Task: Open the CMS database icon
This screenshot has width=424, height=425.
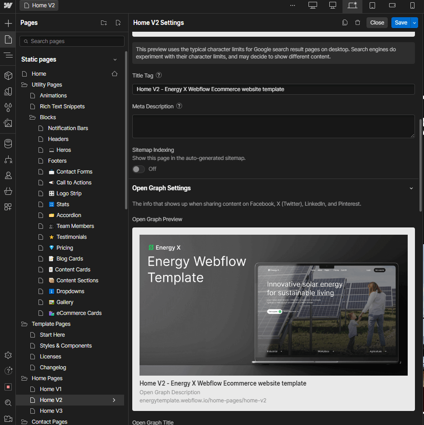Action: tap(8, 144)
